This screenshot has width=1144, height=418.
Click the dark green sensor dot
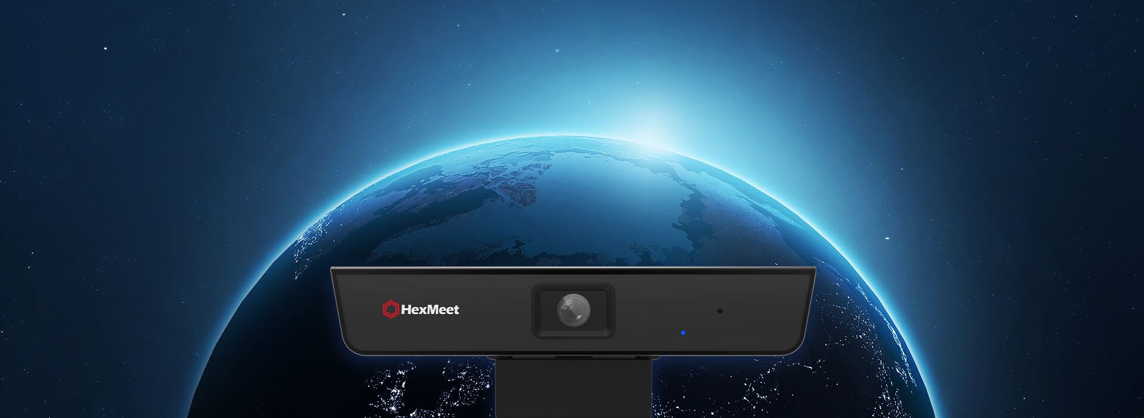pyautogui.click(x=720, y=310)
